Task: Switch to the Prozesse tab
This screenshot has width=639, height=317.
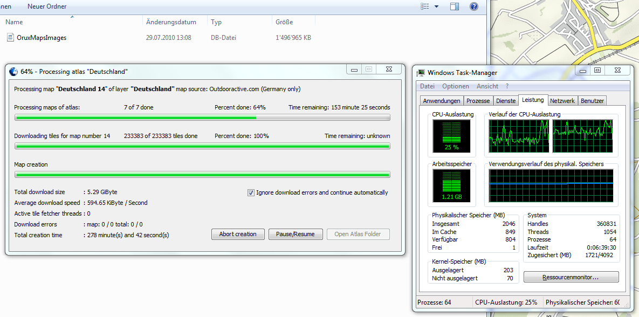Action: pyautogui.click(x=478, y=101)
